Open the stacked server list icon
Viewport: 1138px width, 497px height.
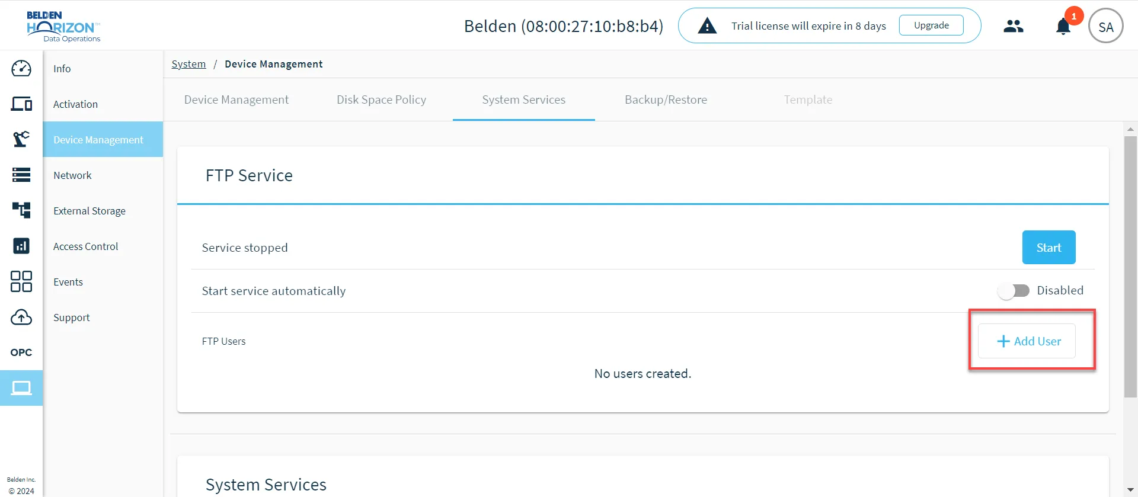(x=21, y=175)
